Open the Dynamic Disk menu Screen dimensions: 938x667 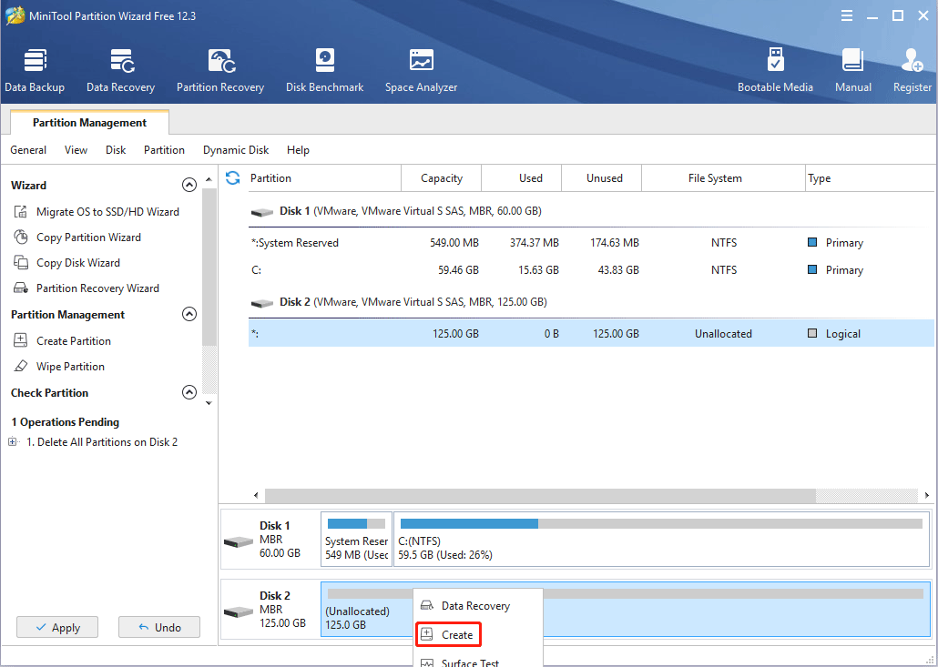coord(235,150)
